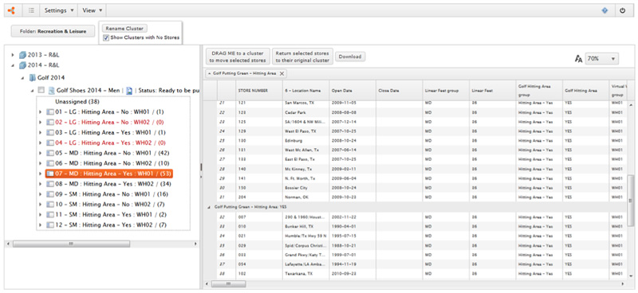This screenshot has width=638, height=293.
Task: Select the Texarkana, TX store row
Action: point(415,274)
